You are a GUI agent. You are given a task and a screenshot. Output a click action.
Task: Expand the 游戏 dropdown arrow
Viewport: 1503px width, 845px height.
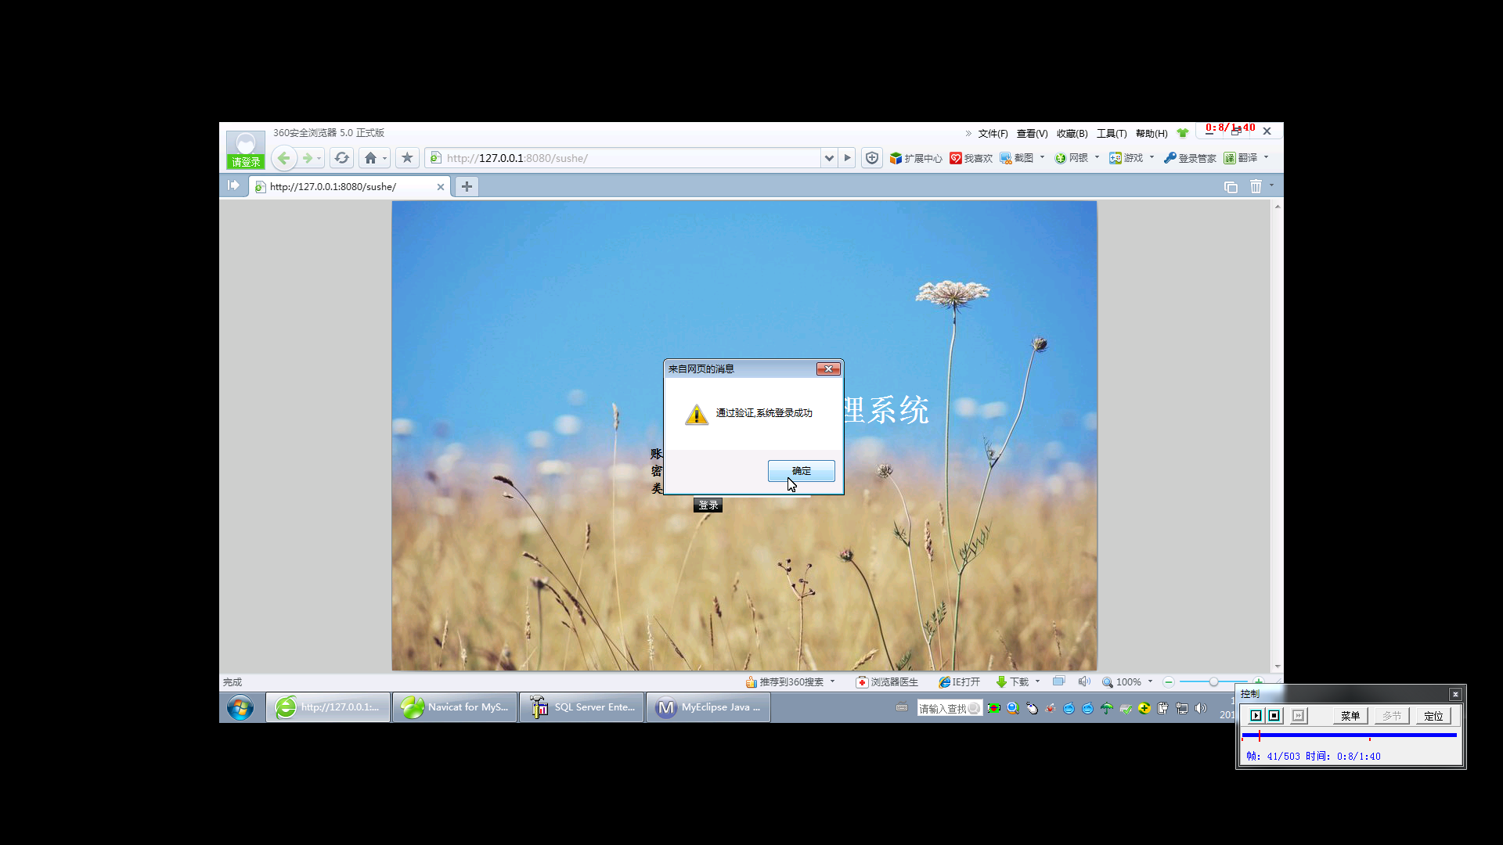pos(1152,157)
